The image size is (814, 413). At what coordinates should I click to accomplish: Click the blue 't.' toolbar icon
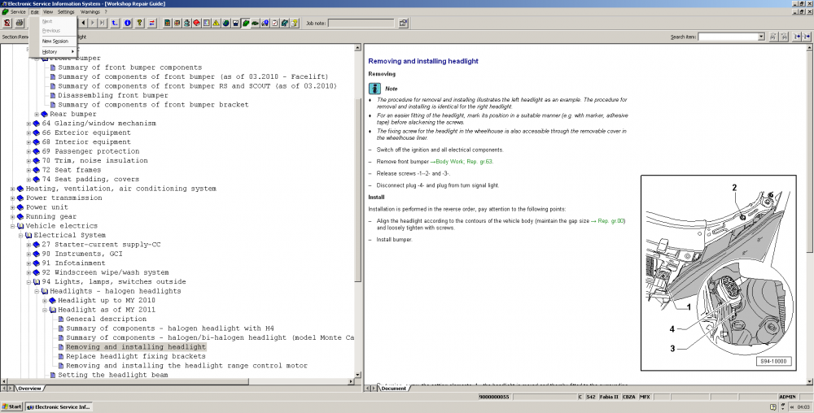[115, 23]
